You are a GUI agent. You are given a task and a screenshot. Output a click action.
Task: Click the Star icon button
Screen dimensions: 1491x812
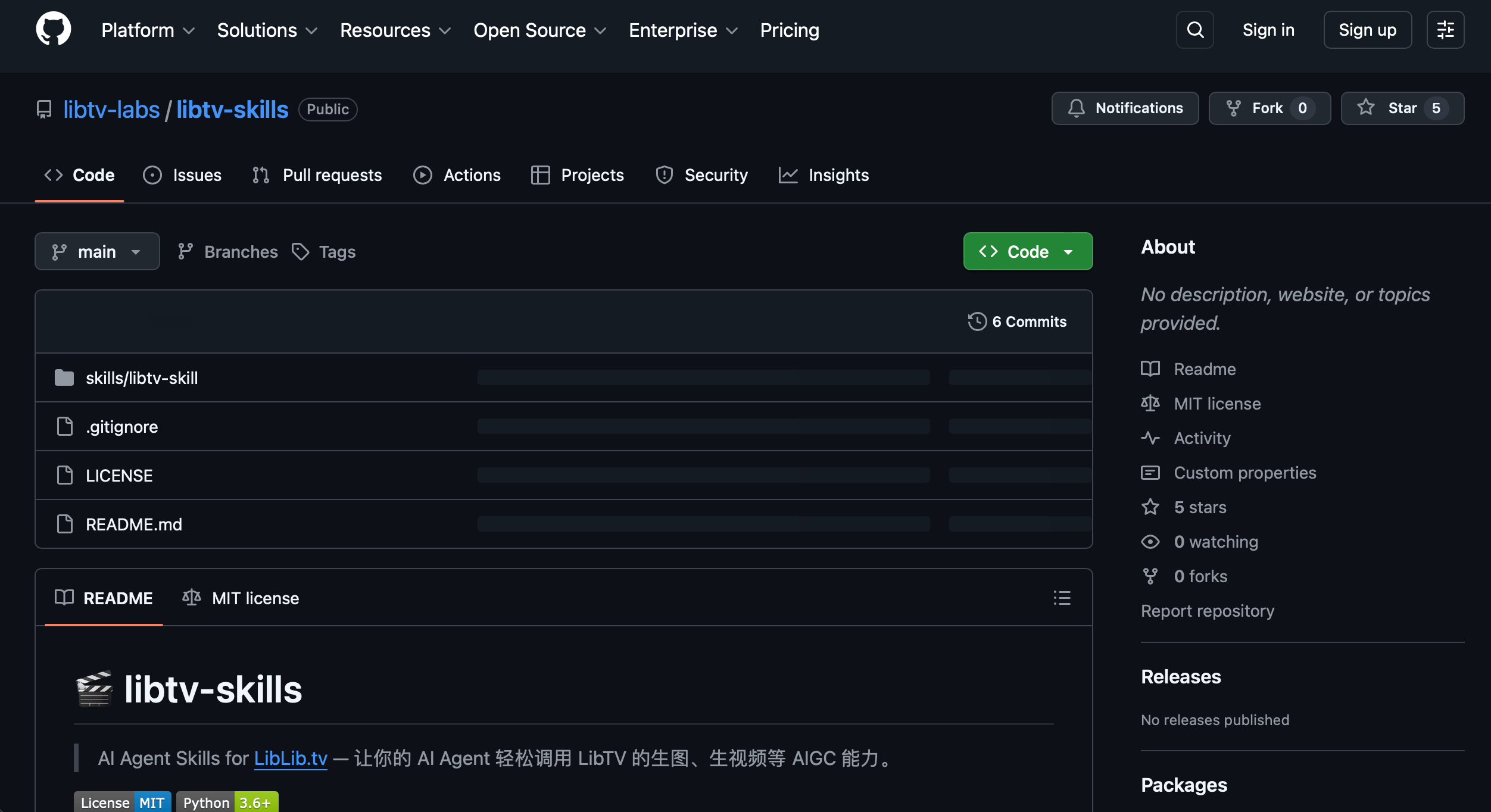point(1365,108)
